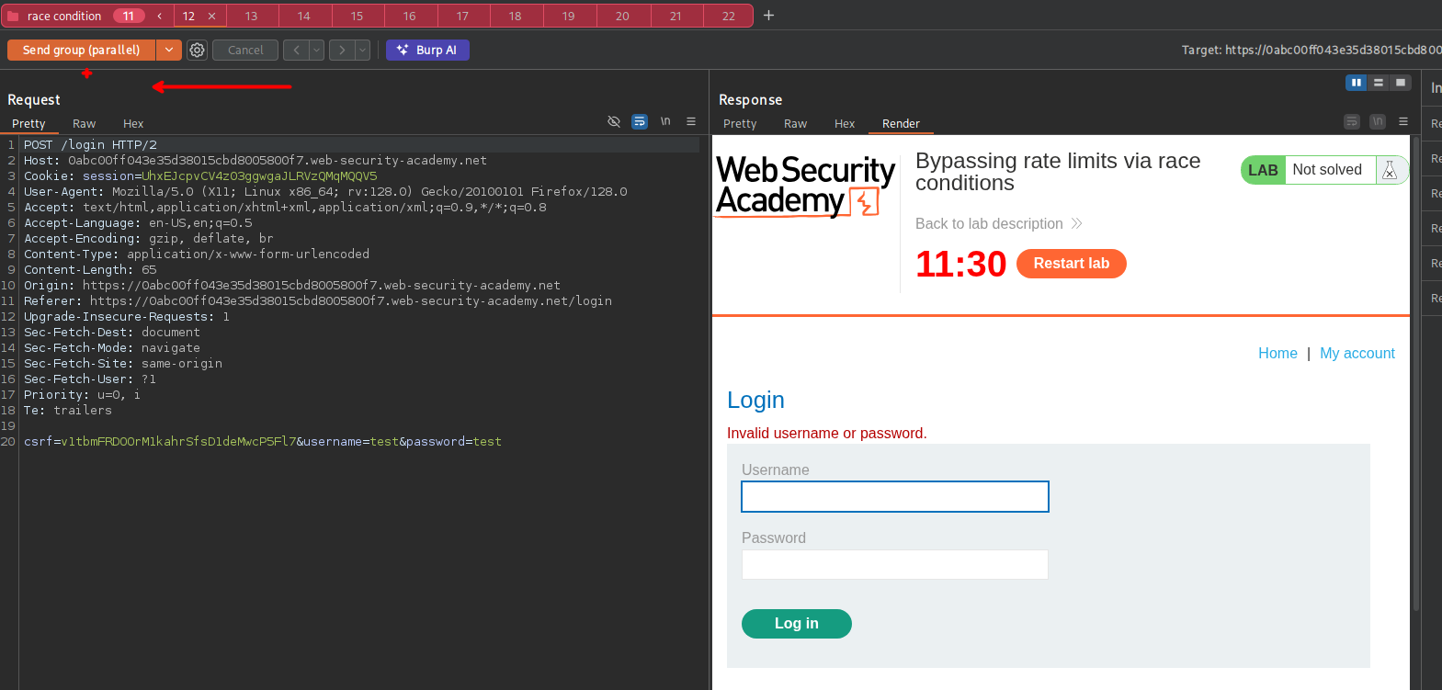Viewport: 1442px width, 690px height.
Task: Switch Request view to the Raw tab
Action: pos(84,124)
